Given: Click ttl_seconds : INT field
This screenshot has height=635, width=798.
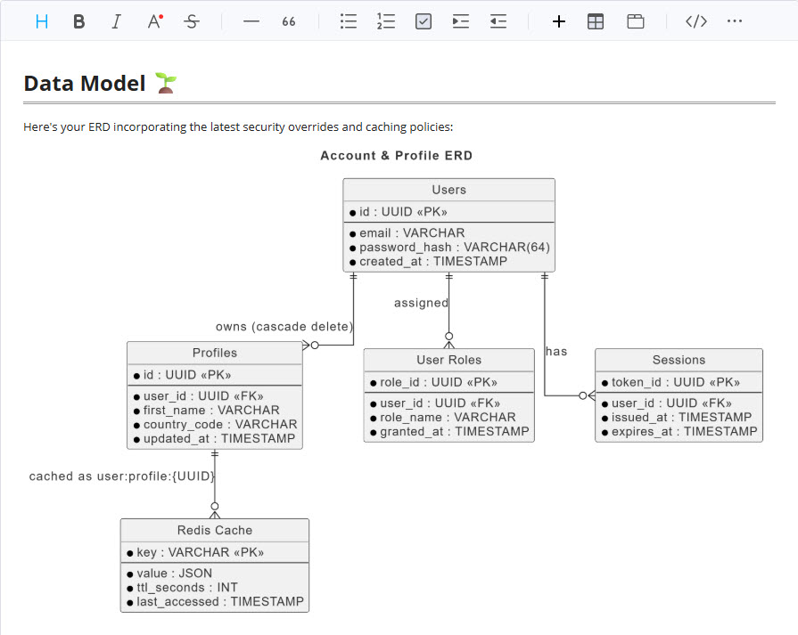Looking at the screenshot, I should [182, 588].
